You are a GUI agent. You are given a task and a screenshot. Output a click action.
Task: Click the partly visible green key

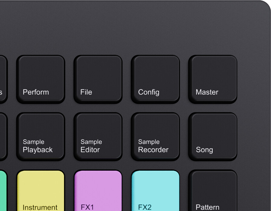[x=3, y=190]
